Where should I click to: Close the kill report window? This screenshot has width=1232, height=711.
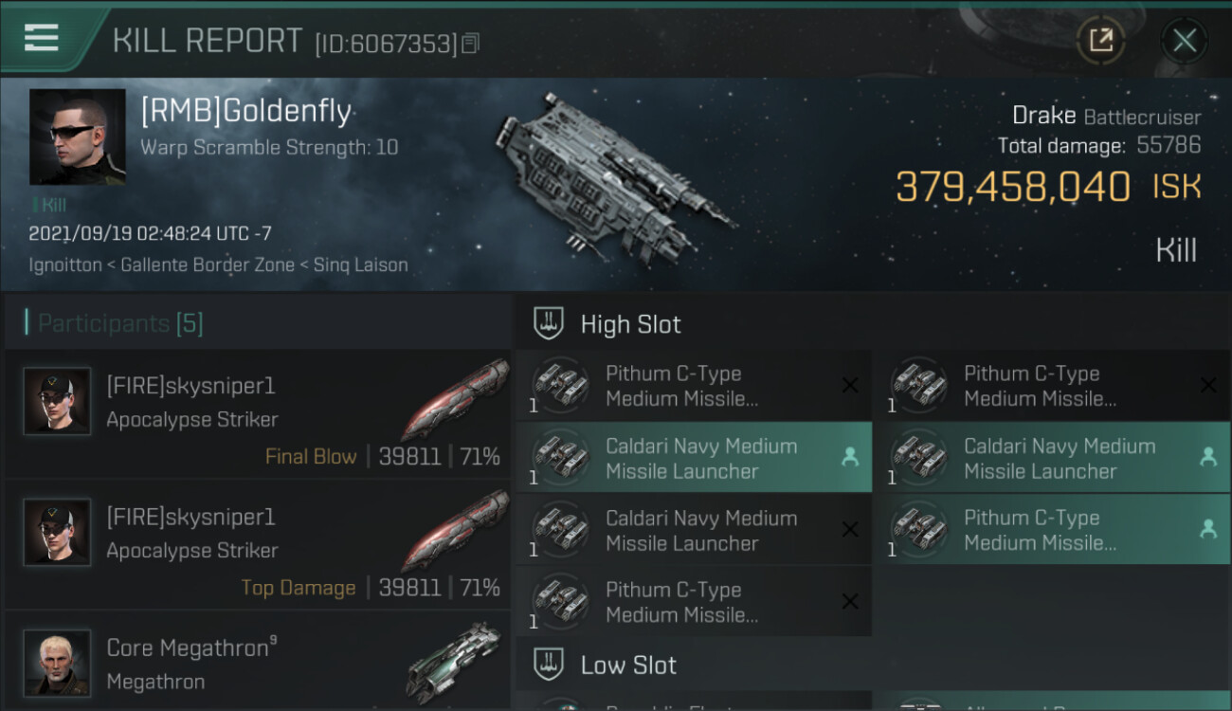(1184, 40)
